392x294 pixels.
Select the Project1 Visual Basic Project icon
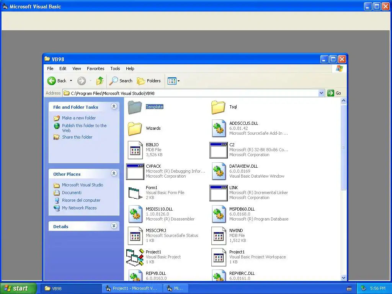point(135,257)
